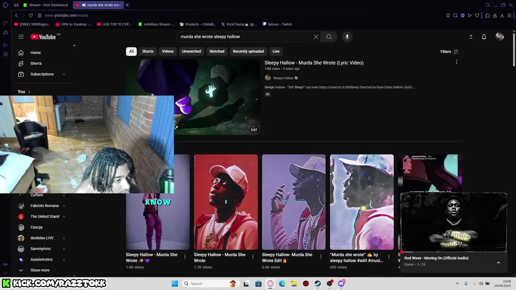Open the YouTube guide hamburger menu
The height and width of the screenshot is (290, 516).
click(21, 37)
